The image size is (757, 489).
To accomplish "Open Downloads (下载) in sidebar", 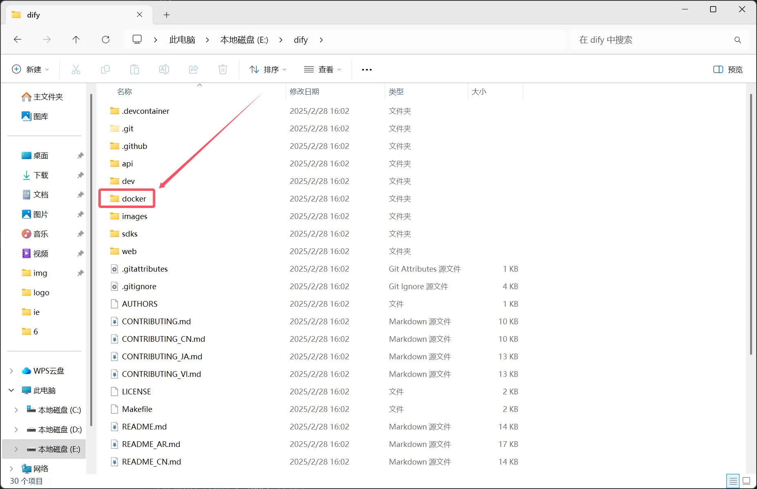I will point(36,175).
